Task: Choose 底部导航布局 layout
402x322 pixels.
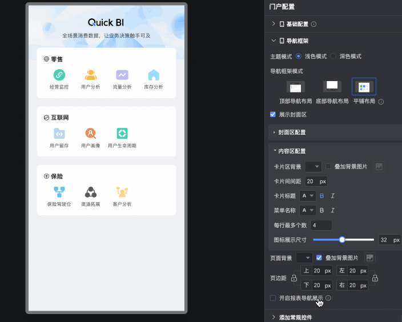Action: point(332,86)
